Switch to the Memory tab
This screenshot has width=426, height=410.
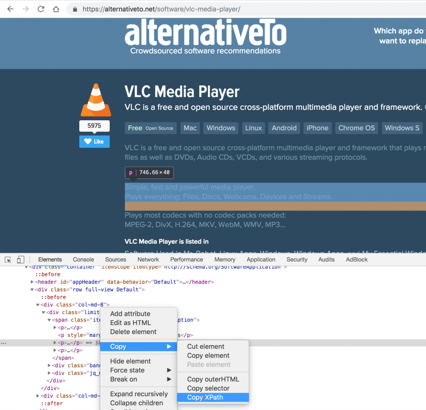pos(225,260)
